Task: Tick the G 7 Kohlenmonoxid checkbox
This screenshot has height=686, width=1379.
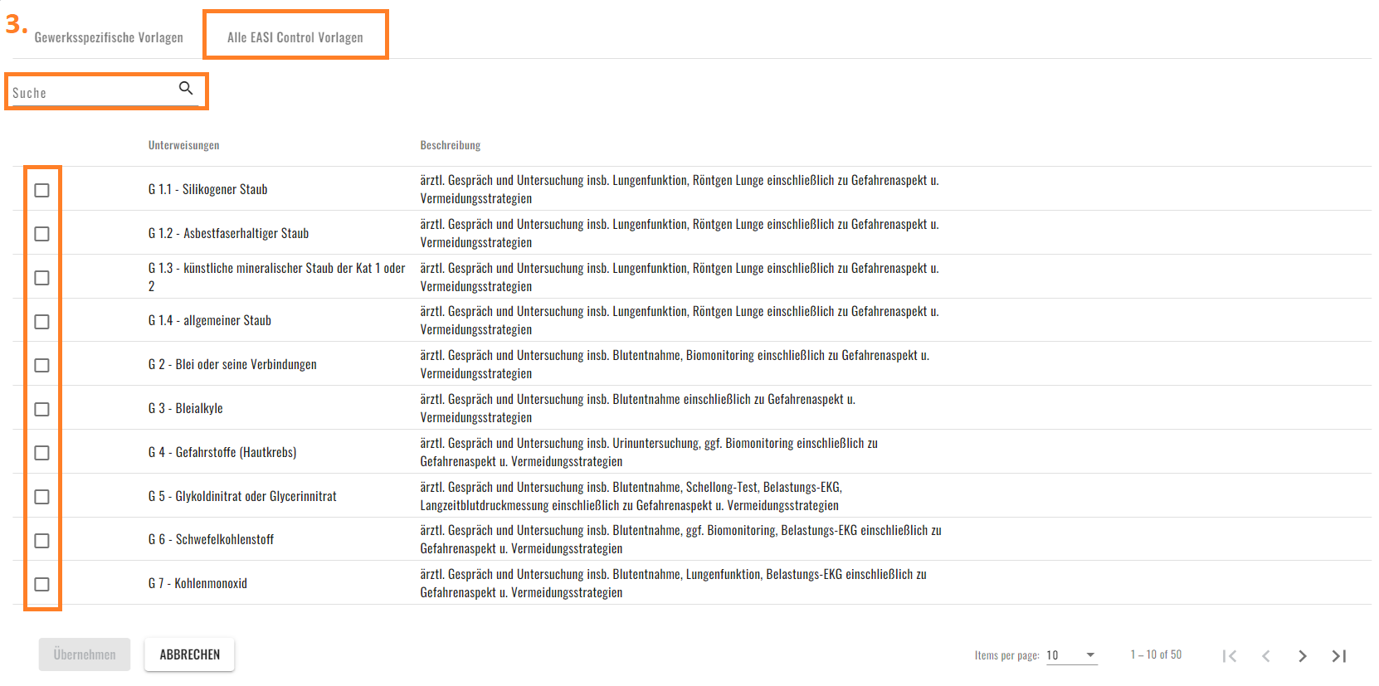Action: pos(41,584)
